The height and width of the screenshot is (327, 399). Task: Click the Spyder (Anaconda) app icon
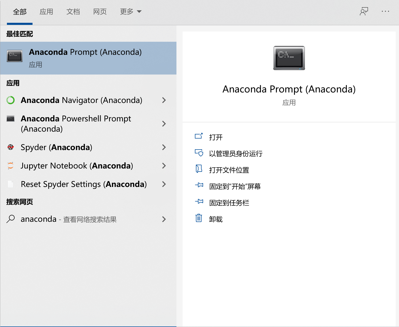pos(10,147)
